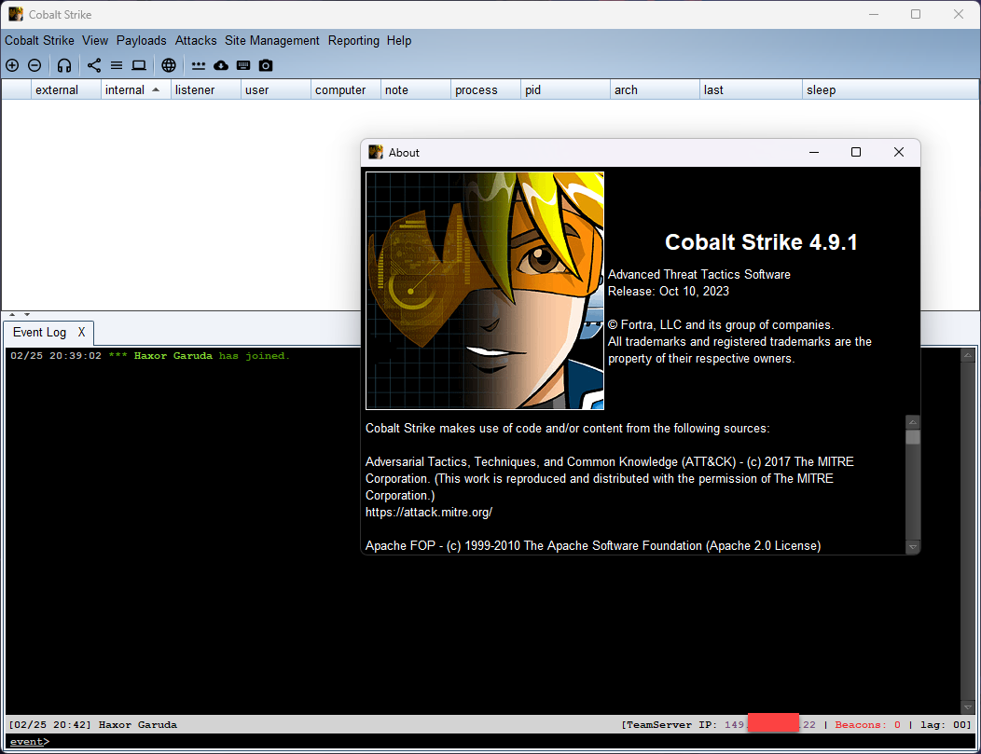Click the 'Beacons: 0' status bar entry
This screenshot has width=981, height=754.
868,724
